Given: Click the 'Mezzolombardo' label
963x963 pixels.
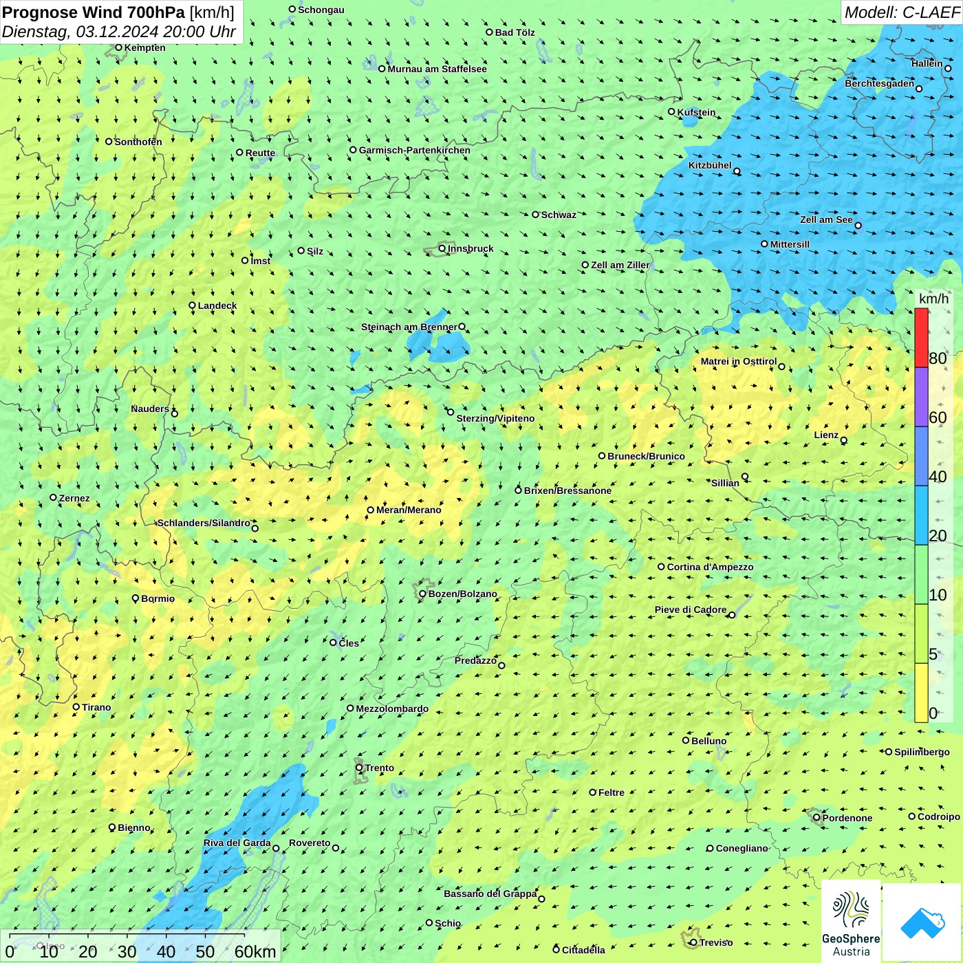Looking at the screenshot, I should (392, 708).
